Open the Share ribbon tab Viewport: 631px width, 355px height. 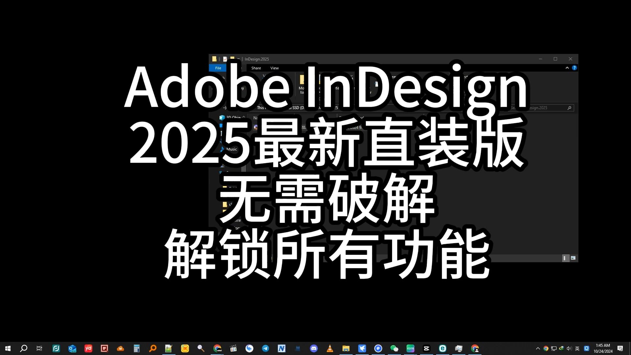point(256,68)
